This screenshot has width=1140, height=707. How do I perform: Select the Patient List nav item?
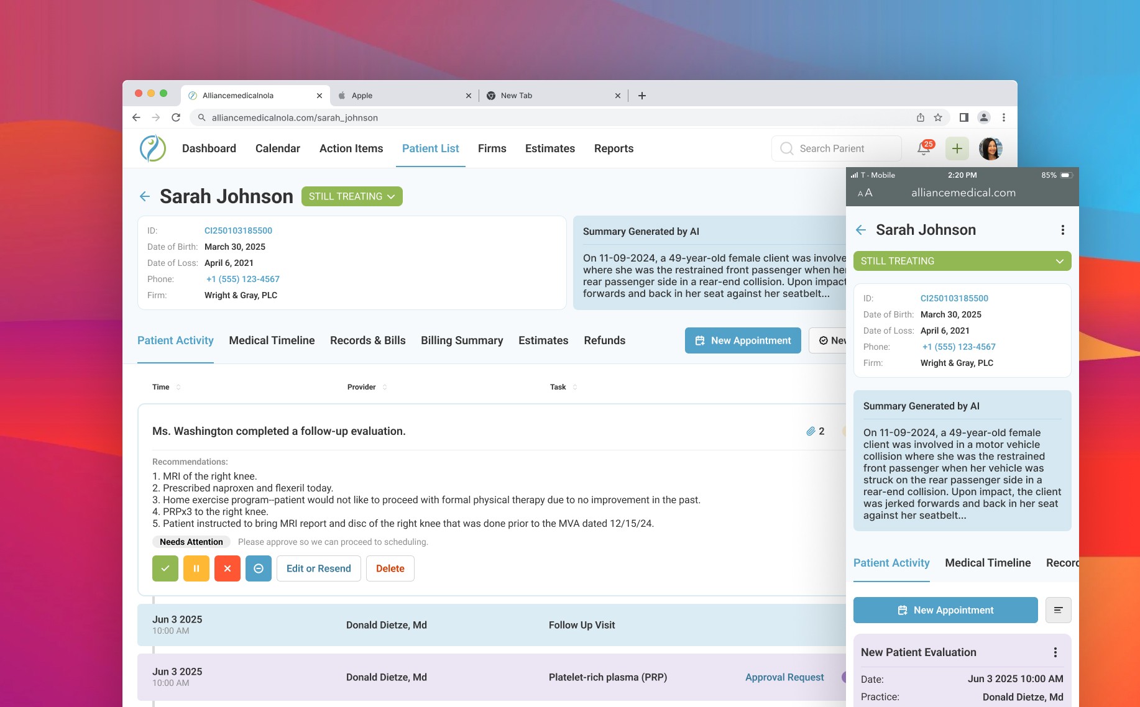[431, 148]
